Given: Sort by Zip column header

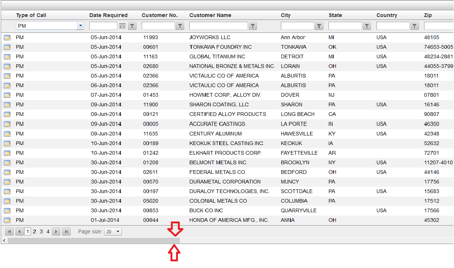Looking at the screenshot, I should point(428,15).
